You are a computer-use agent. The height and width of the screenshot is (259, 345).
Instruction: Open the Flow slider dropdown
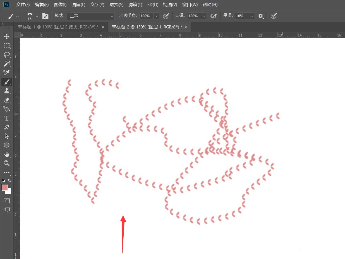point(204,16)
